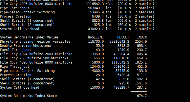Select the Dhrystone index value 2554.9
The width and height of the screenshot is (190, 102).
[141, 42]
